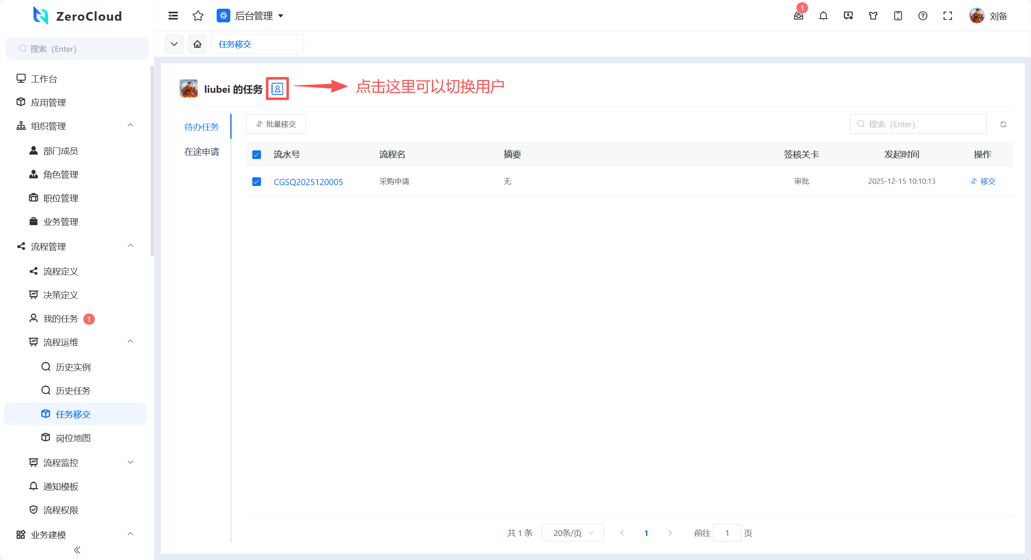Viewport: 1031px width, 560px height.
Task: Open the CGSQ2025120005 serial number link
Action: (308, 182)
